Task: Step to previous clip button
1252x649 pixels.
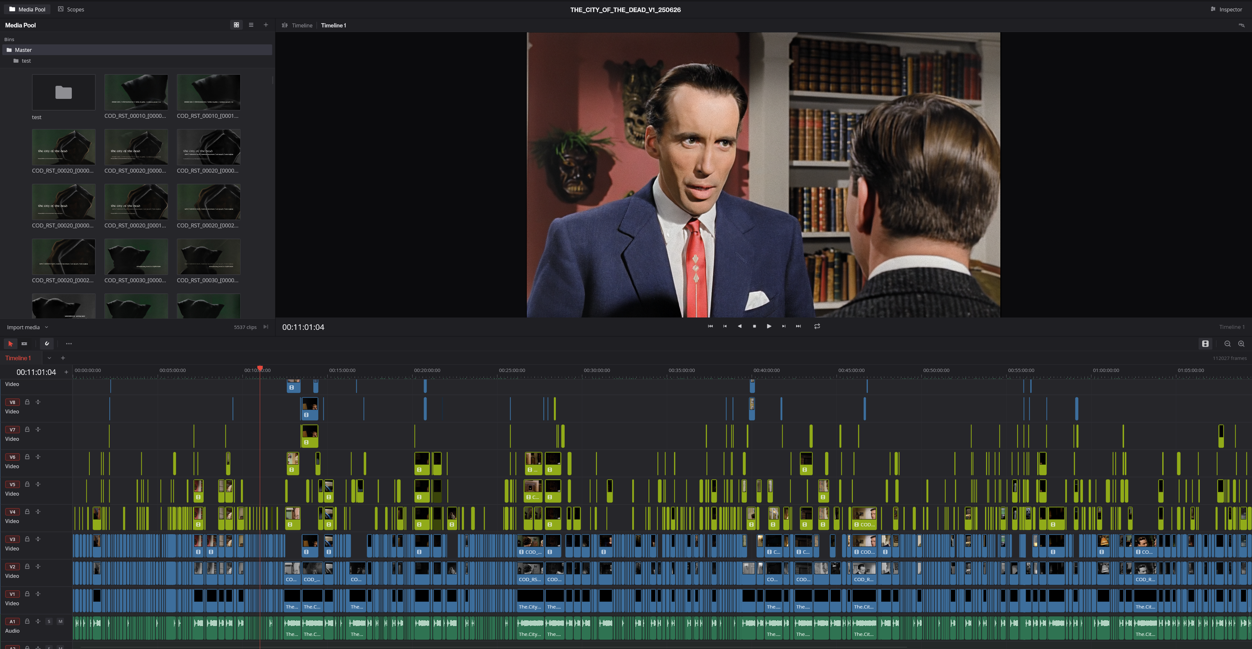Action: 725,326
